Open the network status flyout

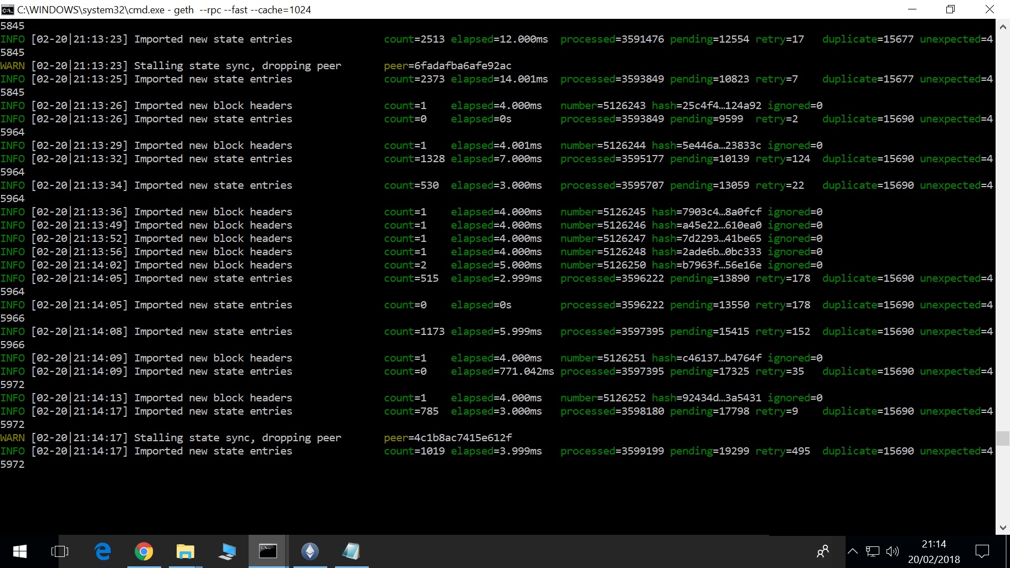pyautogui.click(x=874, y=551)
